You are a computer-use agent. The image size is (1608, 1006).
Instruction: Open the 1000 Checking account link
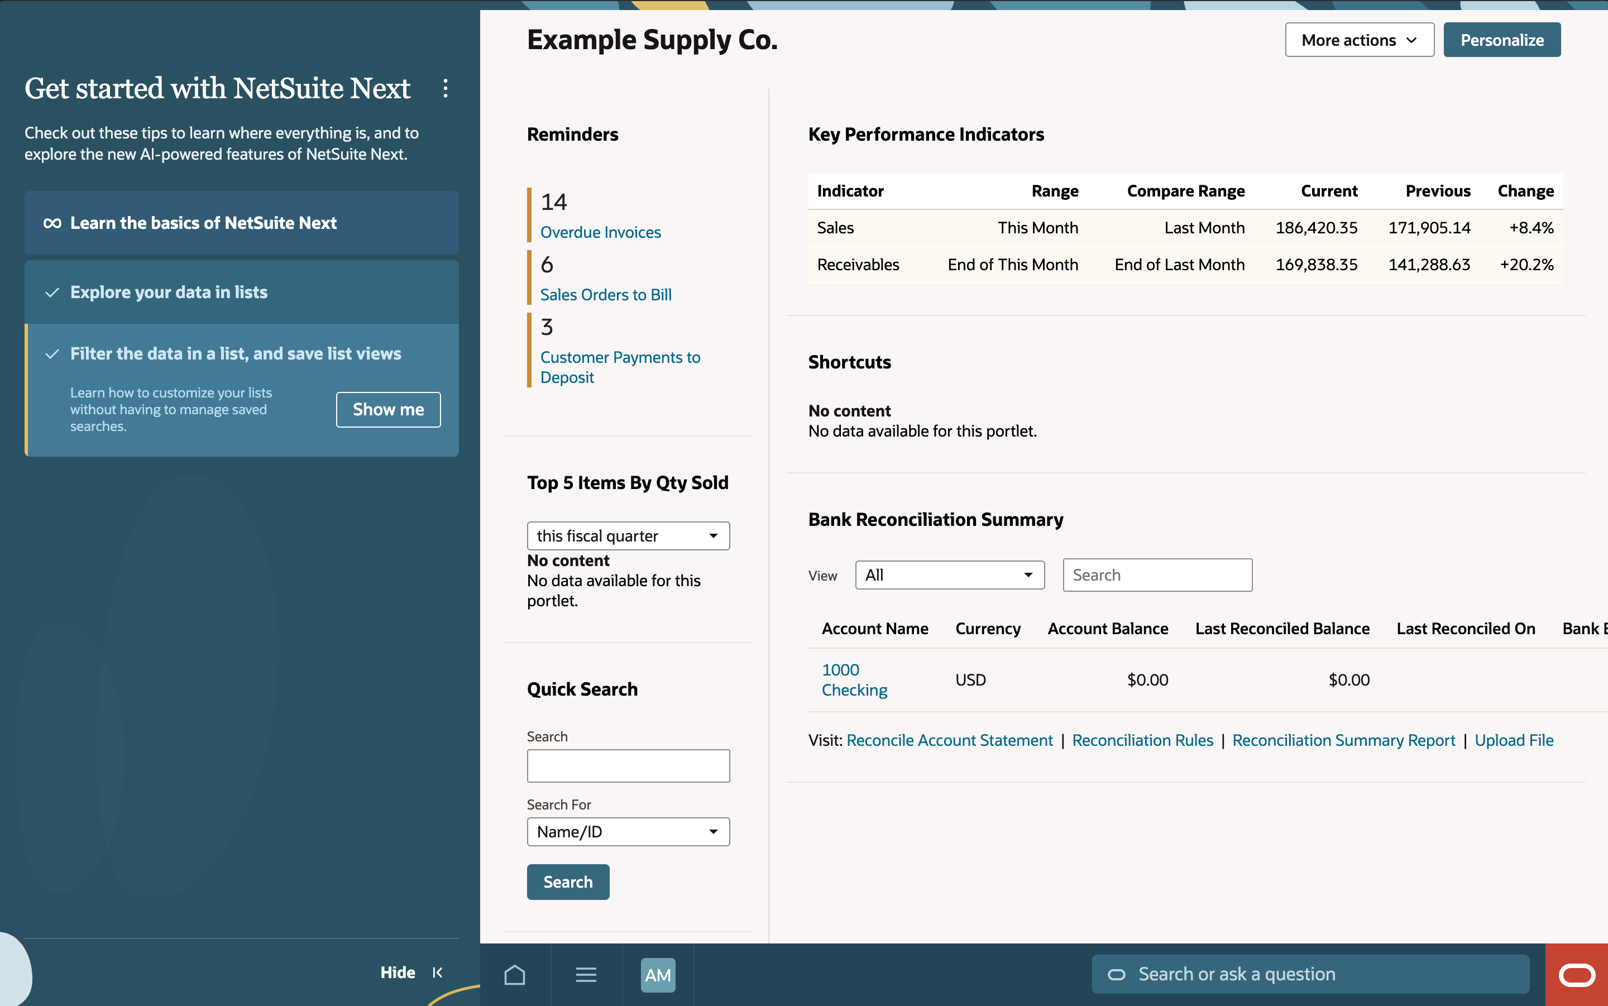click(x=854, y=680)
